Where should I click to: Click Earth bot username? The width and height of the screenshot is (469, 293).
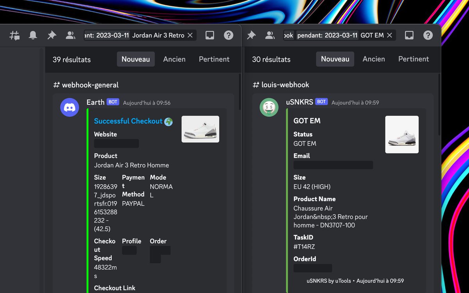95,102
